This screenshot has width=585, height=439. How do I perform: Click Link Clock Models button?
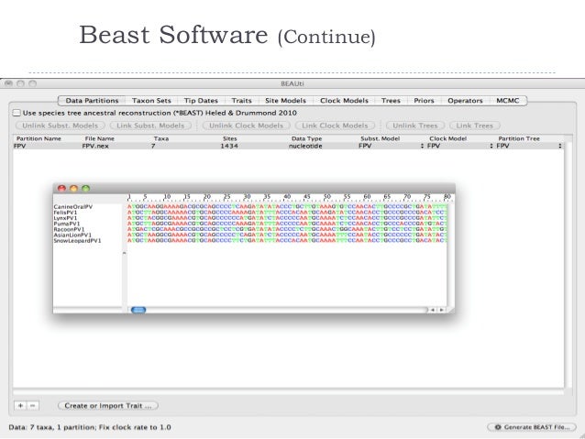[335, 126]
